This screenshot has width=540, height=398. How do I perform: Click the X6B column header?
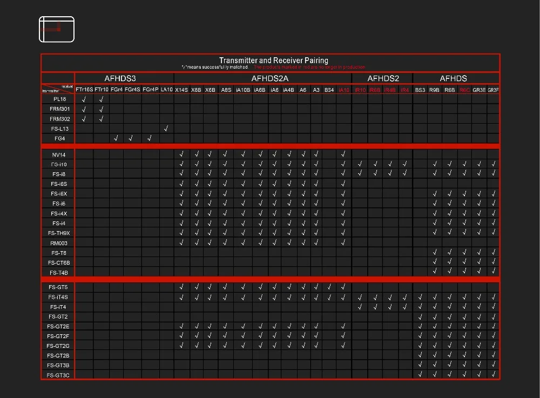pos(210,90)
